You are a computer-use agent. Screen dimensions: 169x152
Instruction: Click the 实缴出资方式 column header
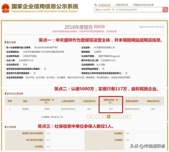coord(153,101)
